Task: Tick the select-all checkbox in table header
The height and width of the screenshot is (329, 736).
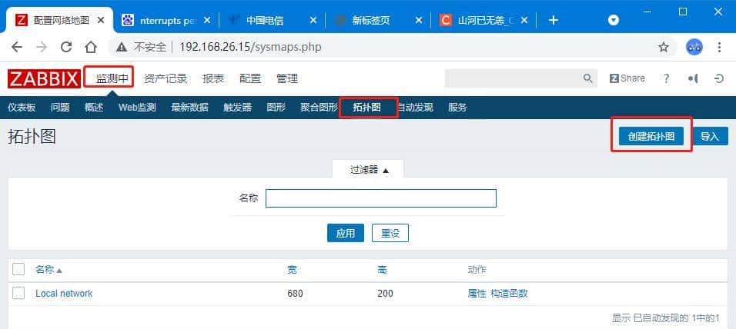Action: tap(18, 270)
